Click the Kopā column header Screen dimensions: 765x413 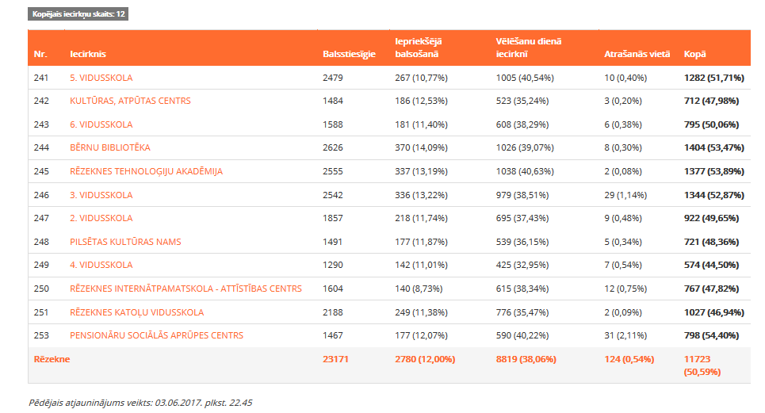tap(694, 54)
